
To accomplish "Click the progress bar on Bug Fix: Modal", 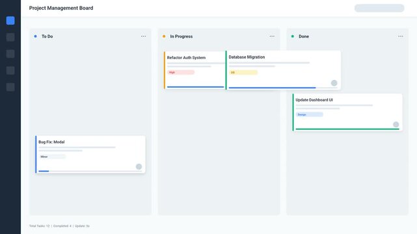I will [x=90, y=171].
